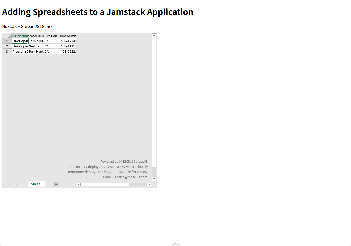
Task: Select the phoneNumber column header
Action: [x=68, y=36]
